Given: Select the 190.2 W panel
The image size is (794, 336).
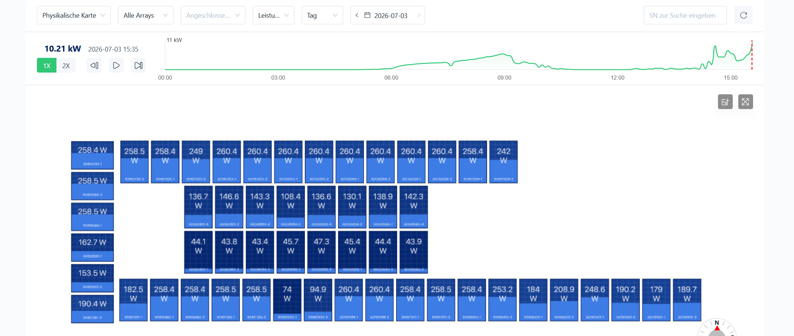Looking at the screenshot, I should [x=625, y=300].
